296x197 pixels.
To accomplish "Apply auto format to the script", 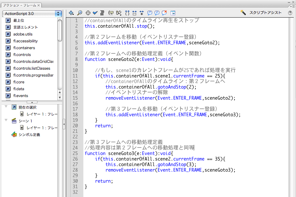I will 102,13.
